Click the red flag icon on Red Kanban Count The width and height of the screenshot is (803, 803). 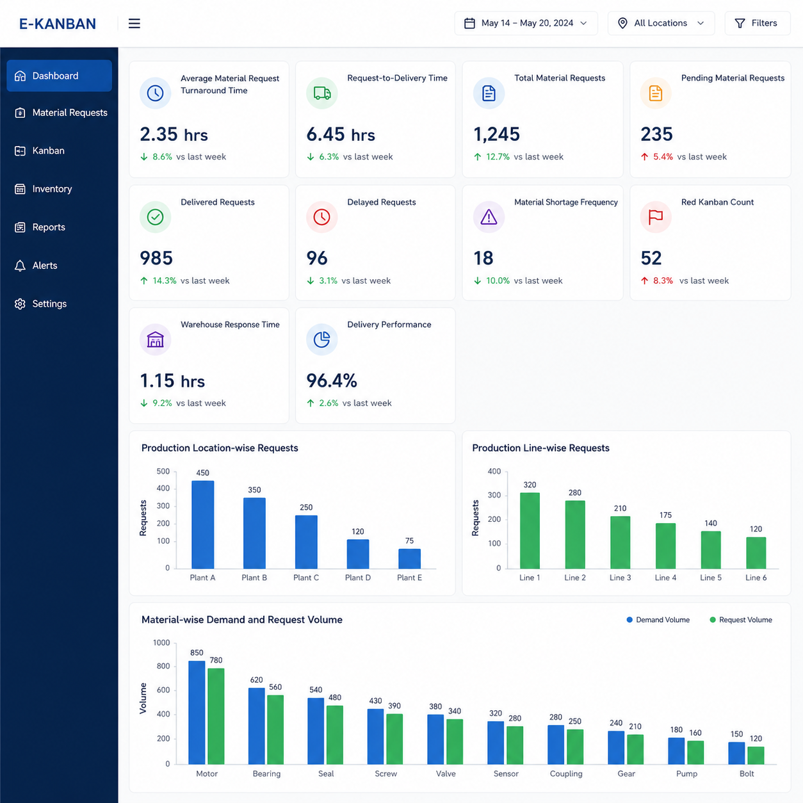tap(656, 217)
